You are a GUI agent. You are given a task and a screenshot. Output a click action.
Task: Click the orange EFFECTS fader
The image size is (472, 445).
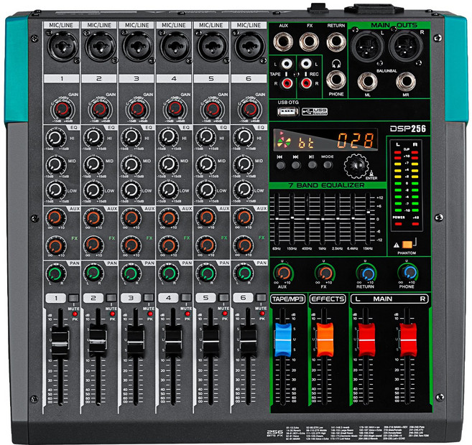(323, 336)
